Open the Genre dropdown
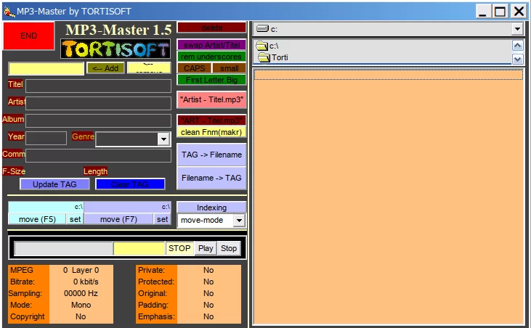The image size is (531, 328). pos(163,139)
